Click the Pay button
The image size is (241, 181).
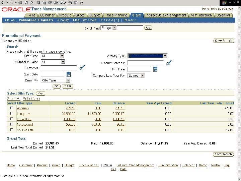41,94
